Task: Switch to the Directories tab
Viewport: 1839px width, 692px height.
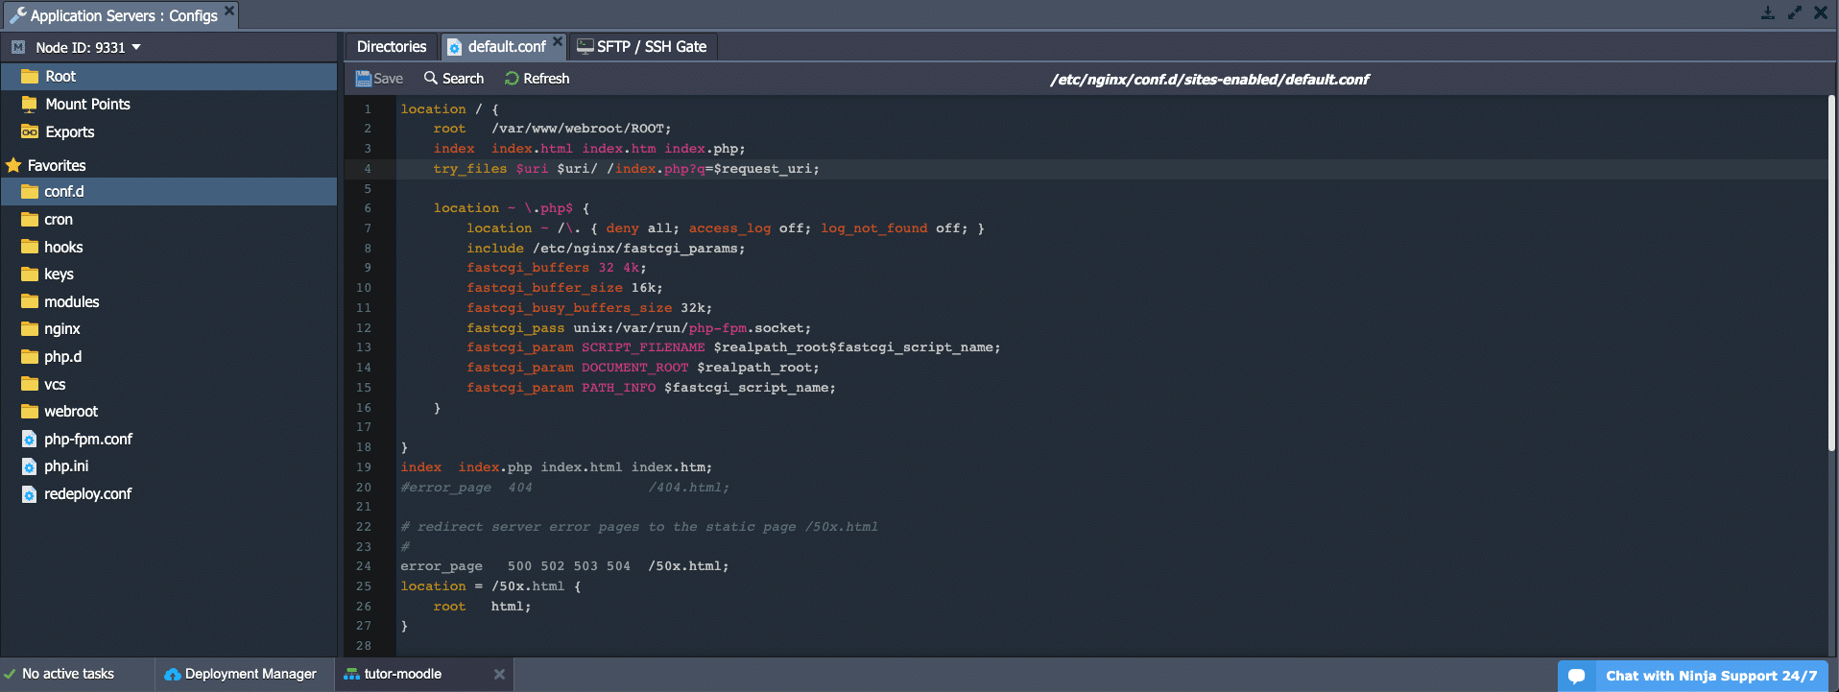Action: 391,46
